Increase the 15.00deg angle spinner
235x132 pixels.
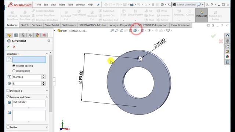point(43,76)
